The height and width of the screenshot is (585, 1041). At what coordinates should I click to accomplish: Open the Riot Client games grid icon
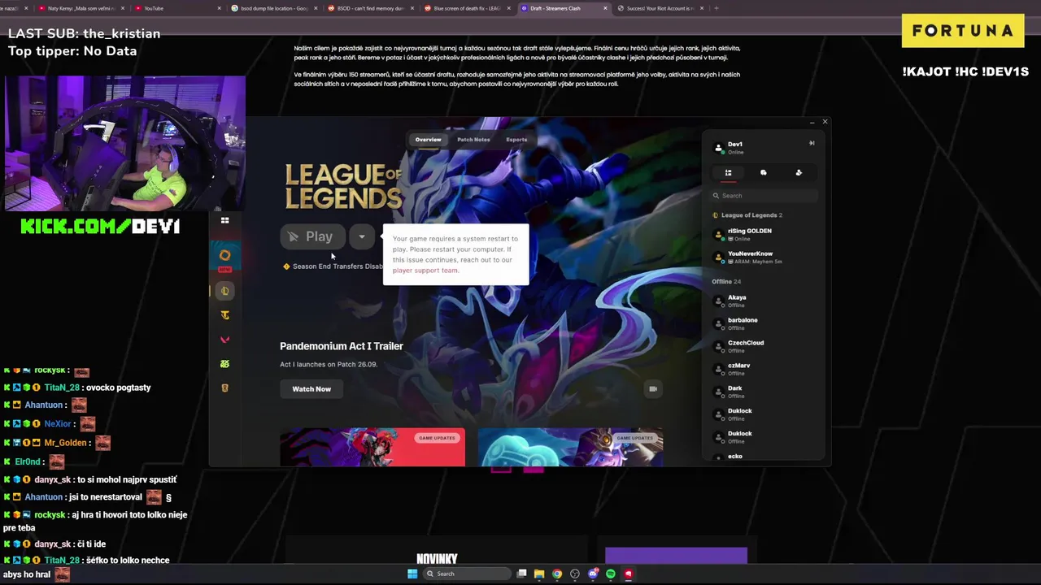click(x=225, y=220)
